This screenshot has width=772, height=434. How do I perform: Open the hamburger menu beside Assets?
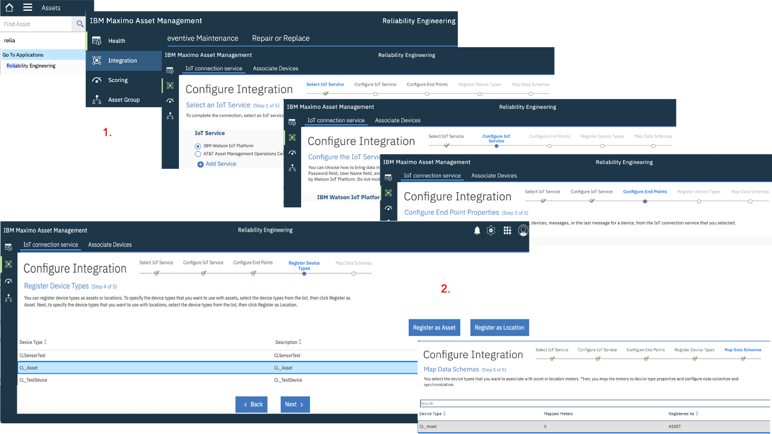coord(28,8)
